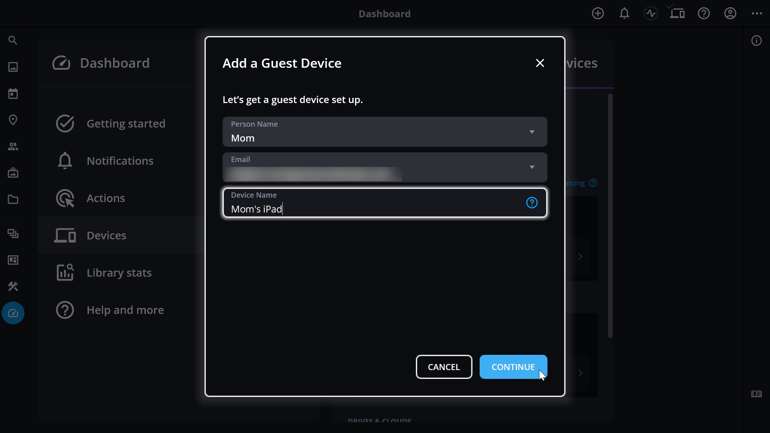
Task: Click the CANCEL button
Action: tap(444, 367)
